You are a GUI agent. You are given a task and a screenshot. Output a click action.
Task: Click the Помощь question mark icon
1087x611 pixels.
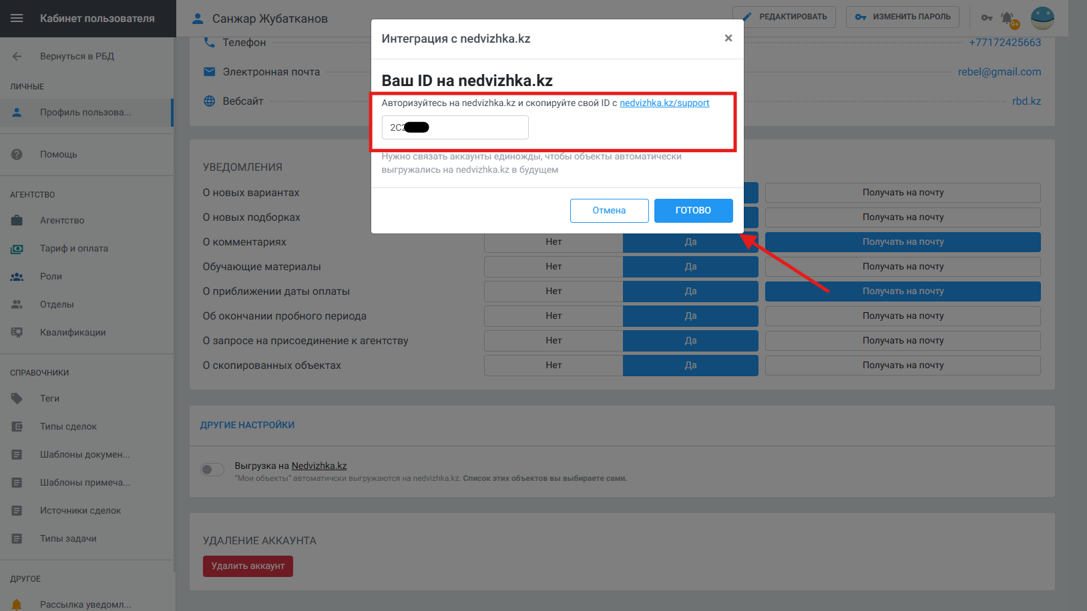click(17, 154)
